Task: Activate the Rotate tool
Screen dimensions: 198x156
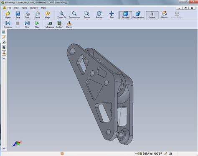Action: pos(99,15)
